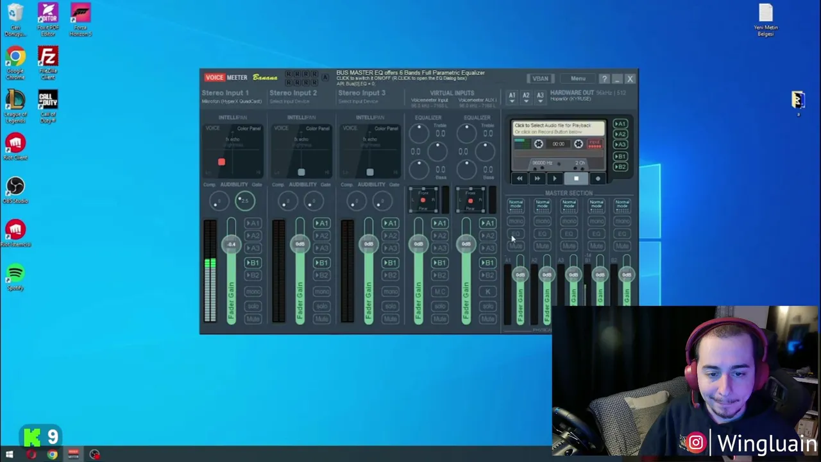Click the cassette record button
Screen dimensions: 821x462
(x=598, y=179)
